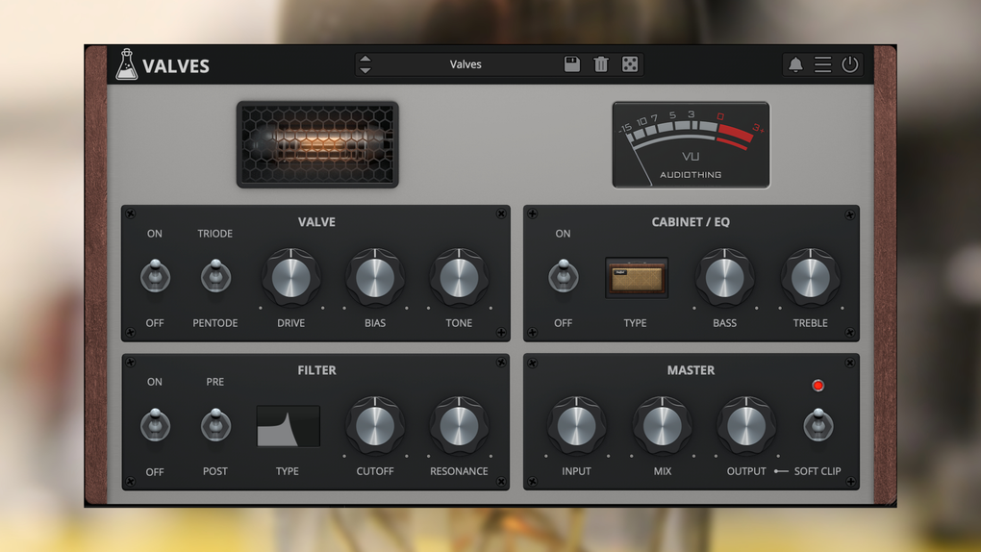Click the Drive knob
This screenshot has height=552, width=981.
click(290, 277)
